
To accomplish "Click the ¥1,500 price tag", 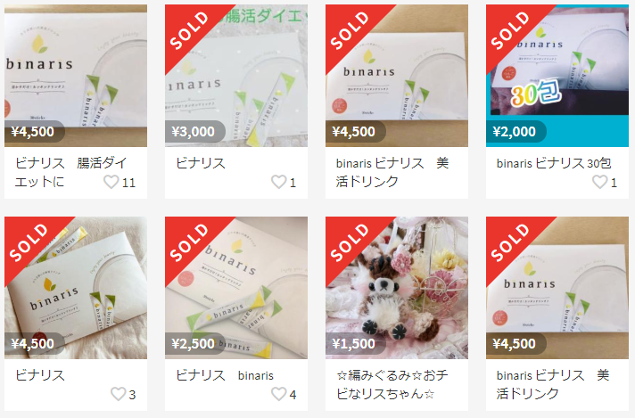I will pos(353,343).
